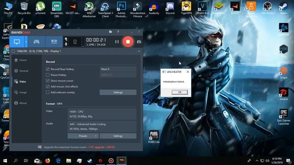294x165 pixels.
Task: Toggle fullscreen target checkbox near Display 1
Action: [13, 51]
